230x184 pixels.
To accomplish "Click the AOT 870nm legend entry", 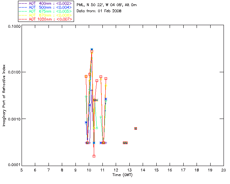I will tap(46, 15).
